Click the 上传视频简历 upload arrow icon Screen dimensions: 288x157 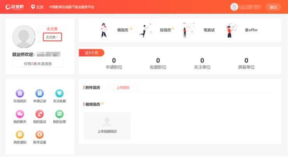tap(107, 121)
